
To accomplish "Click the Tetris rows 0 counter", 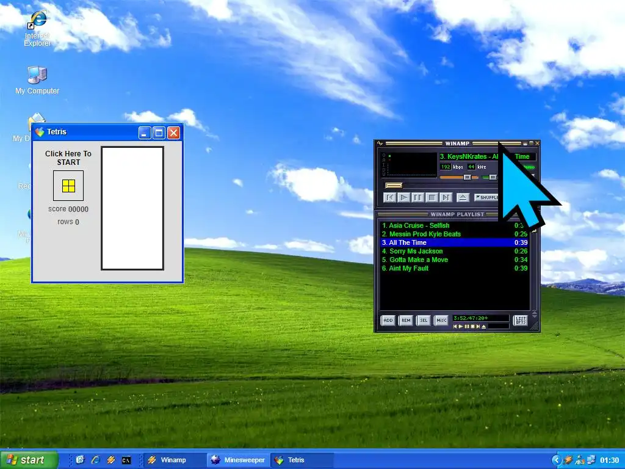I will tap(68, 222).
